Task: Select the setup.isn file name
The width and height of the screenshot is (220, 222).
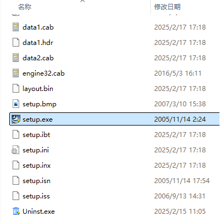Action: (36, 181)
